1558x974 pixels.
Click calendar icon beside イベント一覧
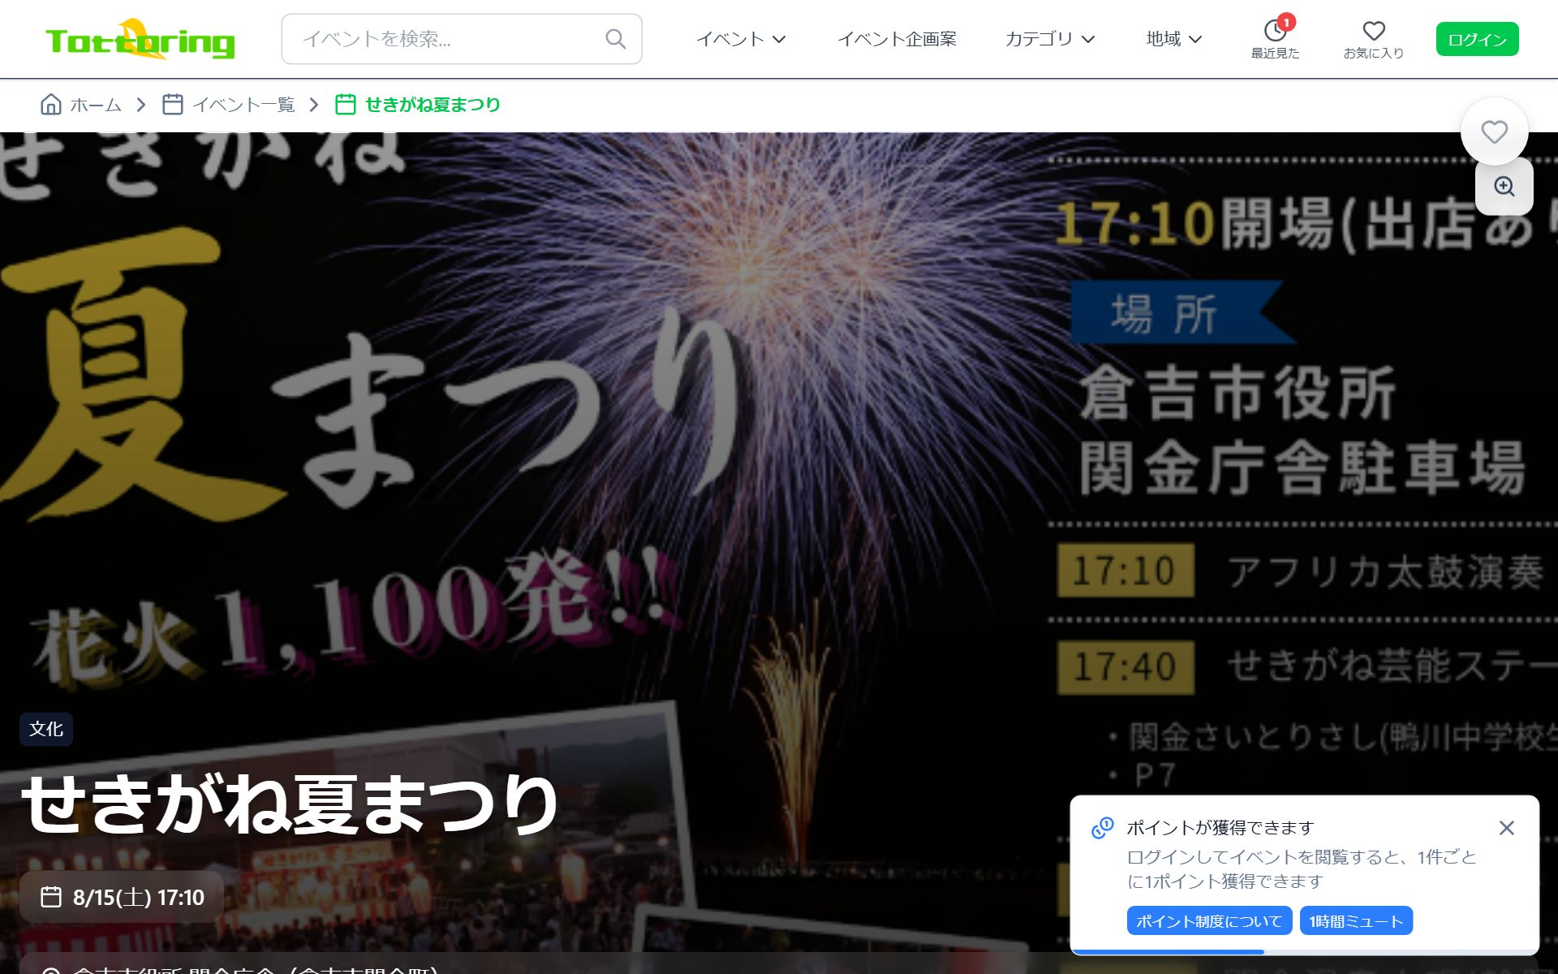pyautogui.click(x=172, y=104)
